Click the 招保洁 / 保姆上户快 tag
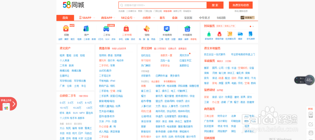Image resolution: width=315 pixels, height=140 pixels. (x=226, y=26)
